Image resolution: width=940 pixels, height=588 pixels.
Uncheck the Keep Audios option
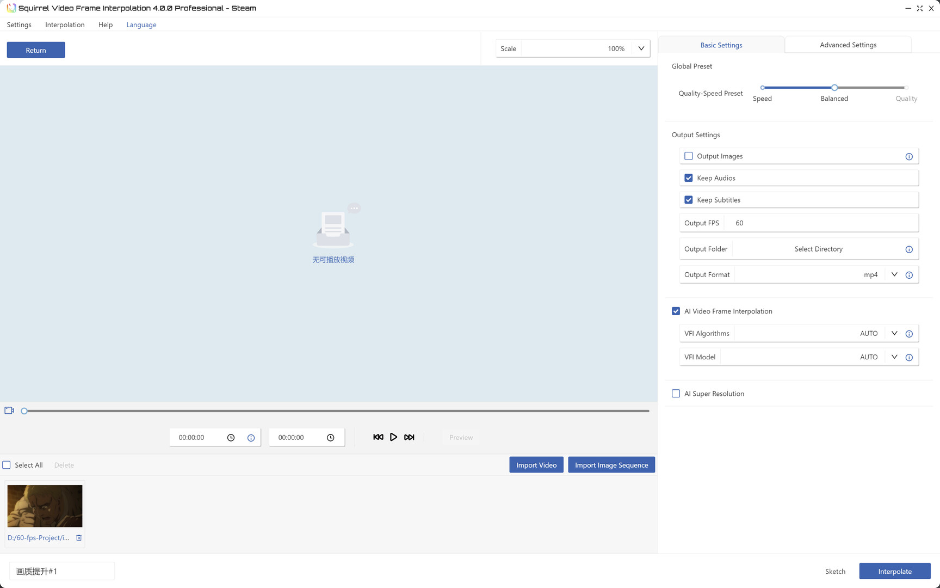tap(689, 178)
